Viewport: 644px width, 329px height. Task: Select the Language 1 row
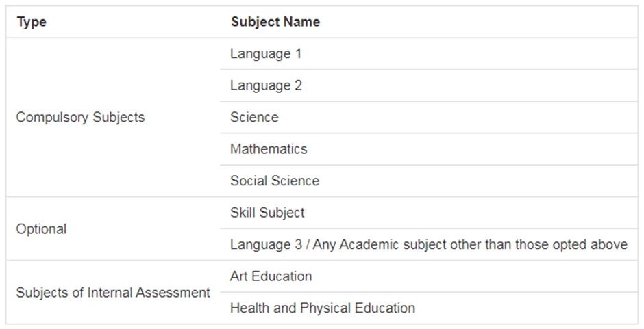[429, 54]
